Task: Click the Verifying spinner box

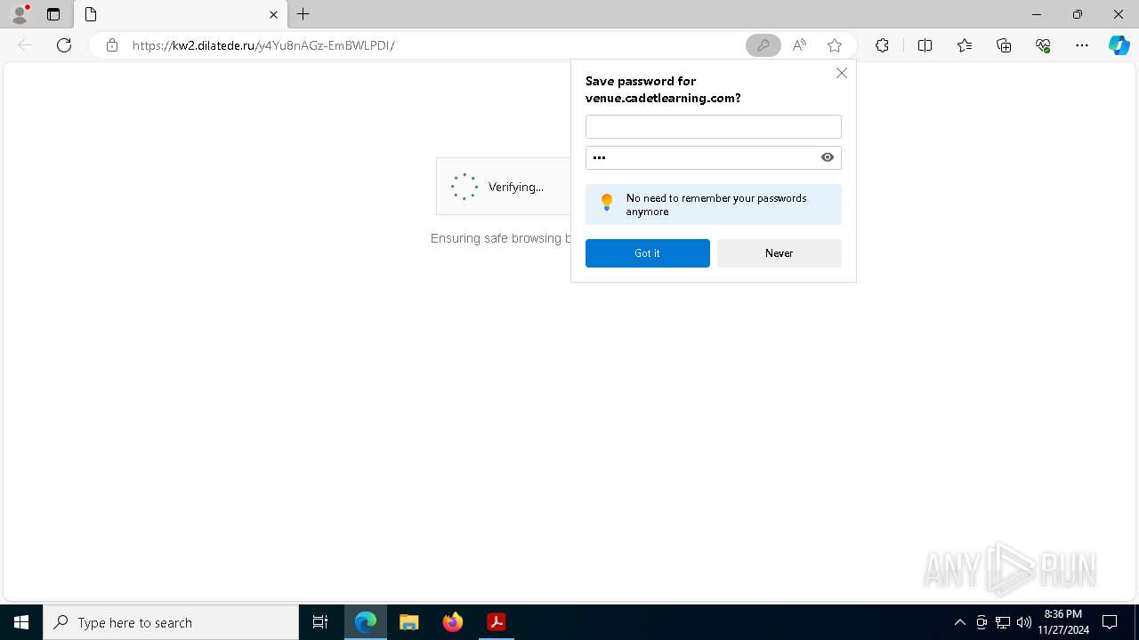Action: point(503,187)
